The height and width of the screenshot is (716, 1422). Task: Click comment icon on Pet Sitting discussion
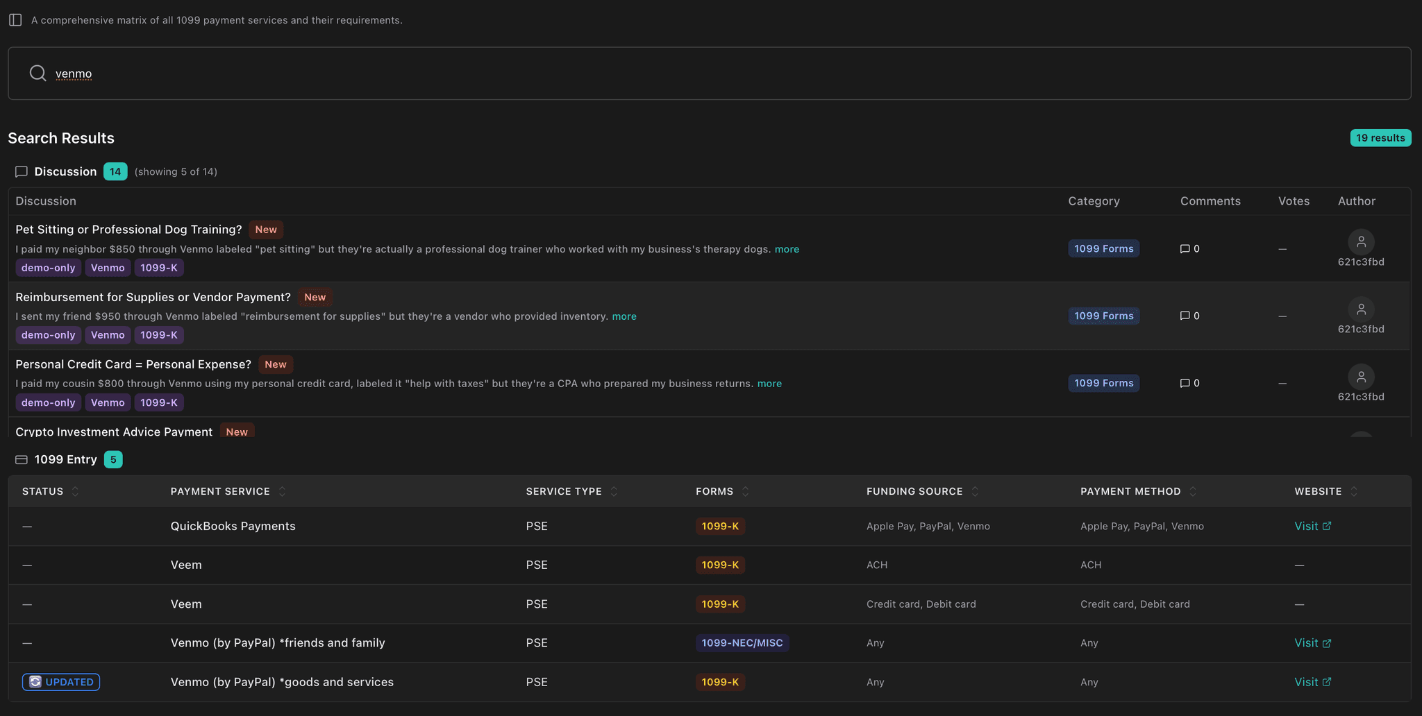1185,249
